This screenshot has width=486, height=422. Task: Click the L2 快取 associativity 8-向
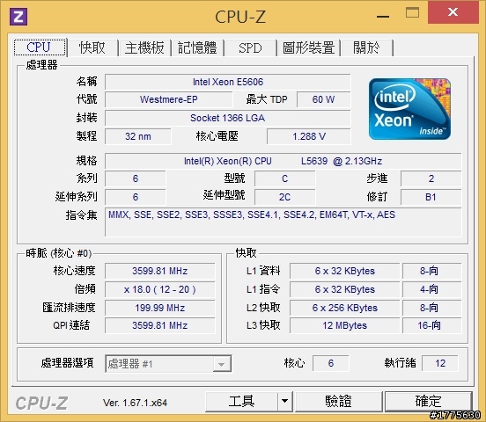click(432, 308)
